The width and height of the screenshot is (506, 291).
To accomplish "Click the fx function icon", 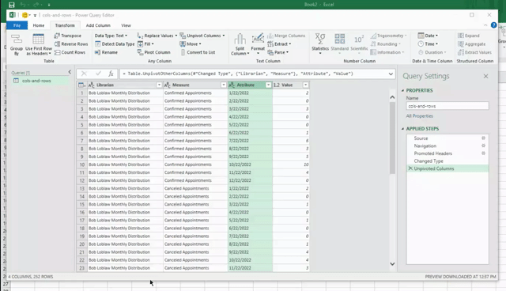I will pos(111,74).
